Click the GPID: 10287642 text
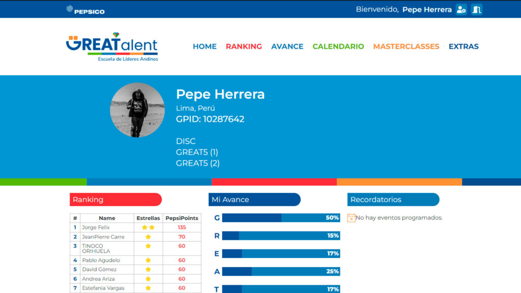 point(210,119)
